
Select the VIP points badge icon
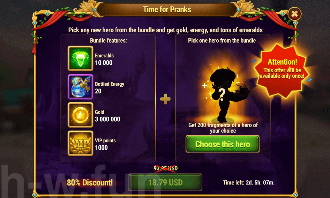[81, 143]
